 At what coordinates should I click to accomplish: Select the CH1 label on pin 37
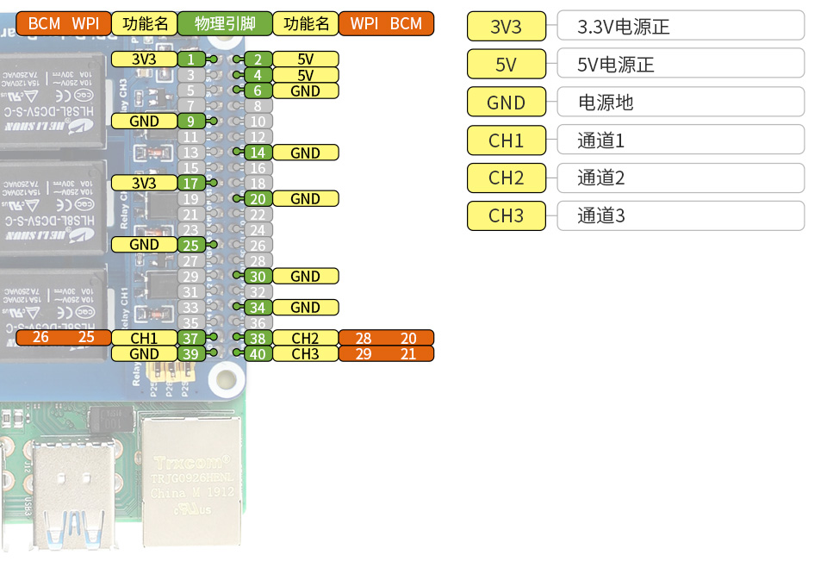[x=145, y=338]
